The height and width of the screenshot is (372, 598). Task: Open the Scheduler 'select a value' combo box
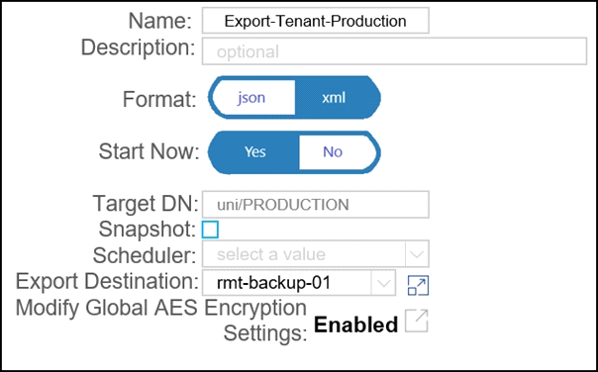click(316, 254)
